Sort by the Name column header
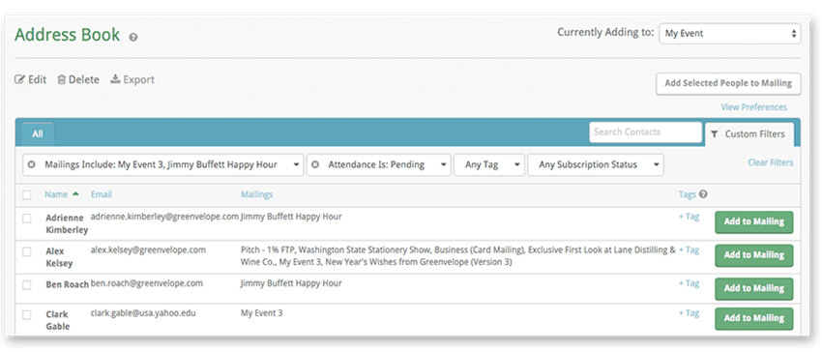Image resolution: width=822 pixels, height=352 pixels. [56, 194]
